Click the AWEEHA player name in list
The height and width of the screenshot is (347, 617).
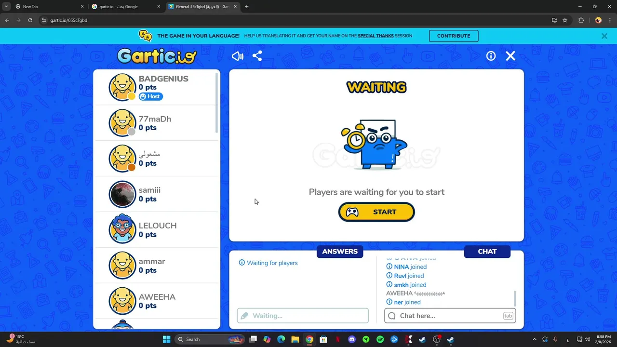point(157,297)
